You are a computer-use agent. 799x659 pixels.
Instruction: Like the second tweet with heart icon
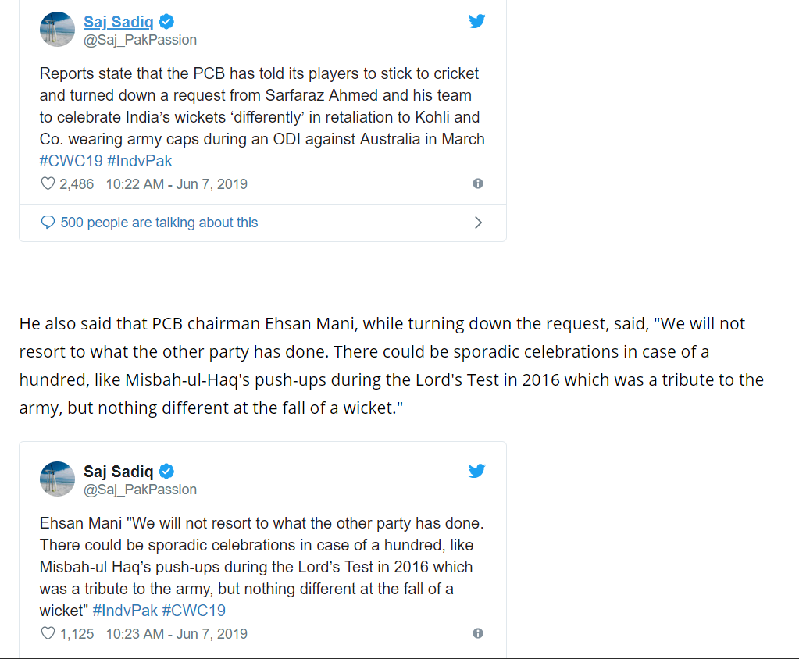[48, 633]
